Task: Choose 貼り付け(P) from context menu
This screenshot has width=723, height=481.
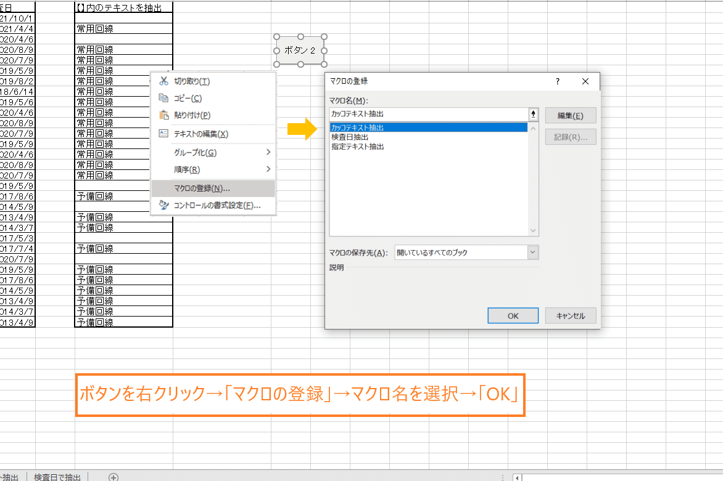Action: (213, 115)
